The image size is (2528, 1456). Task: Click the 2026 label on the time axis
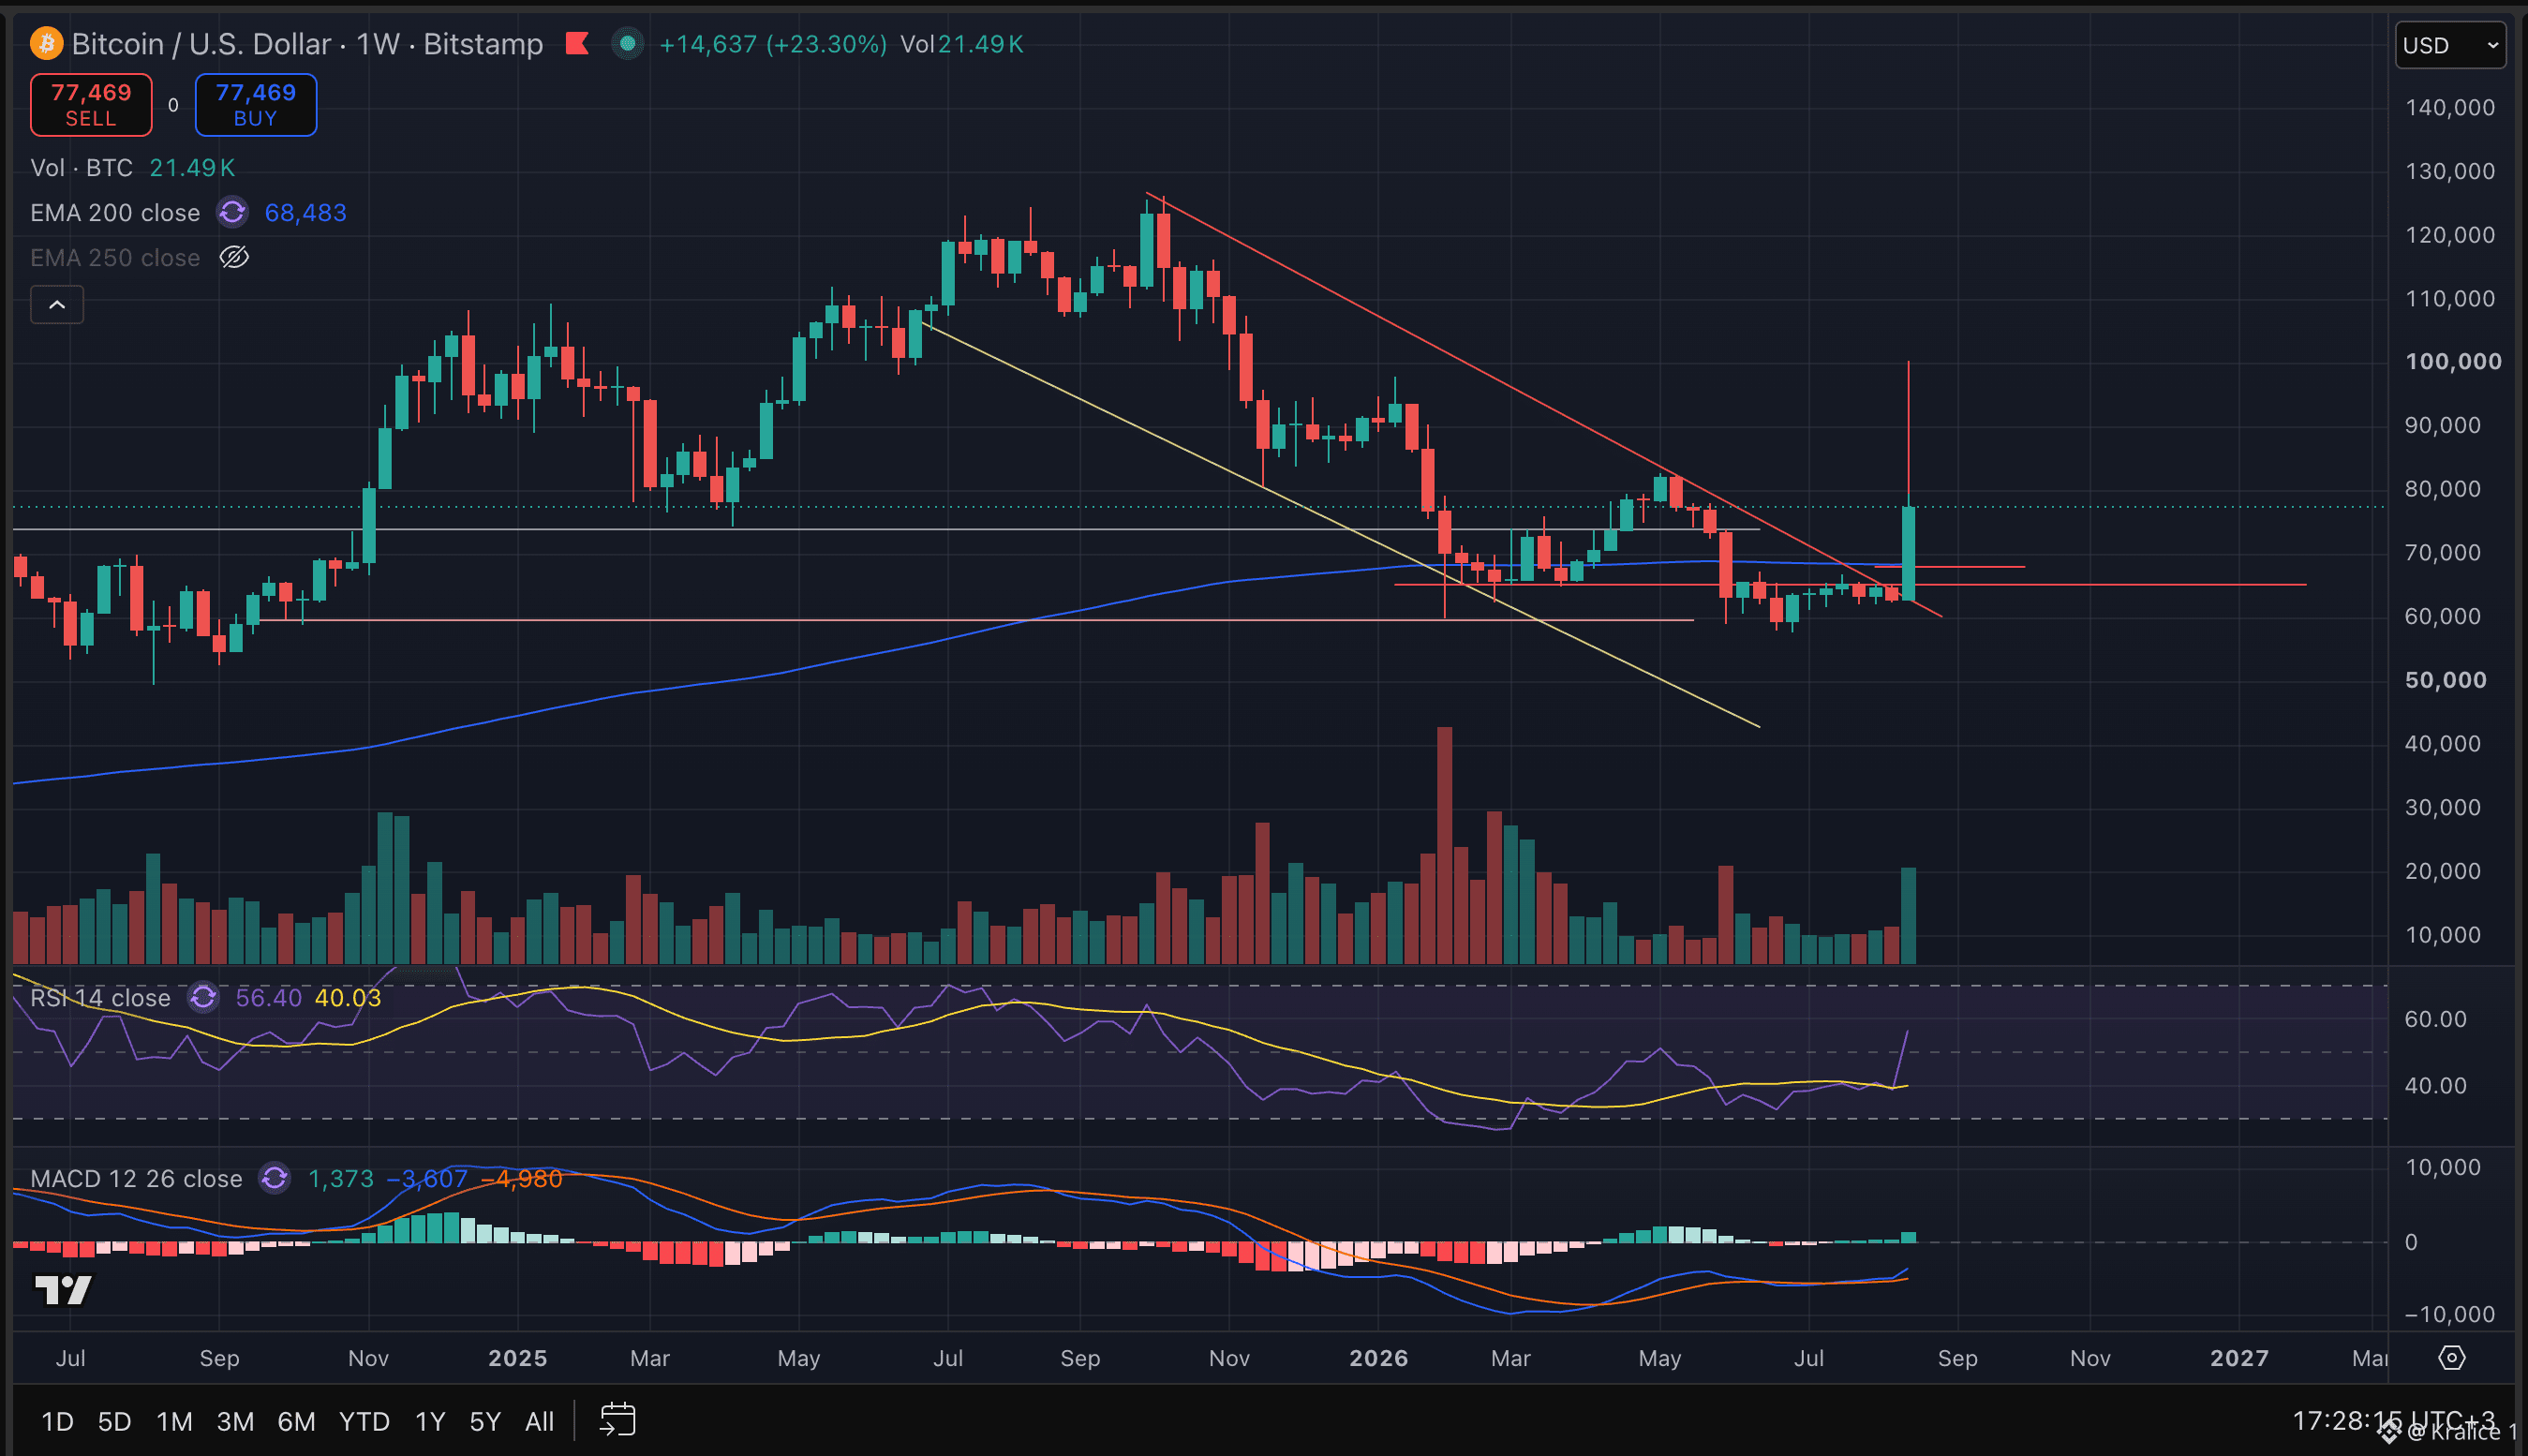(x=1378, y=1357)
